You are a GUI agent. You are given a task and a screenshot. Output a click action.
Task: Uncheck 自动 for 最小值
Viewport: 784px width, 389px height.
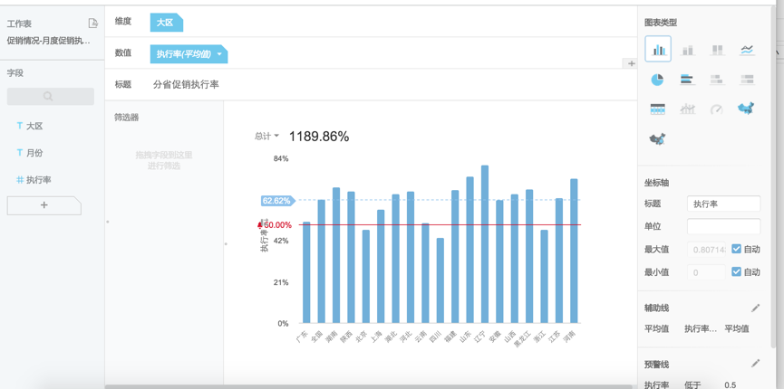(736, 271)
